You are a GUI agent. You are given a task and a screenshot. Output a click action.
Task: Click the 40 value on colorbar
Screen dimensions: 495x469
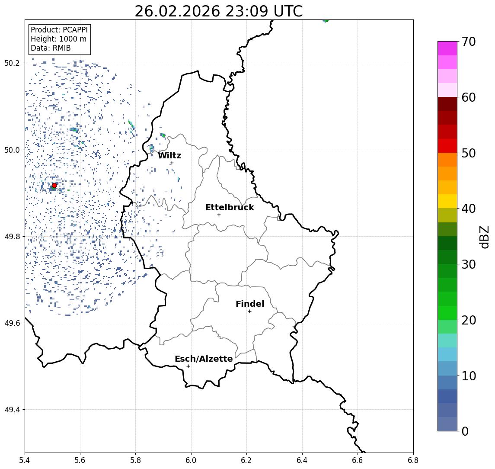point(469,209)
